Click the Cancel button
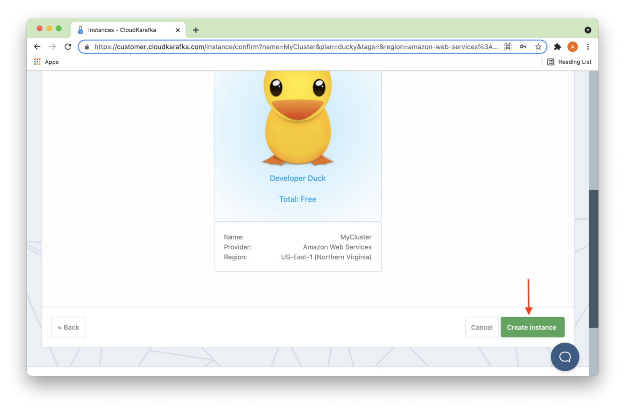Screen dimensions: 625x411 click(482, 327)
